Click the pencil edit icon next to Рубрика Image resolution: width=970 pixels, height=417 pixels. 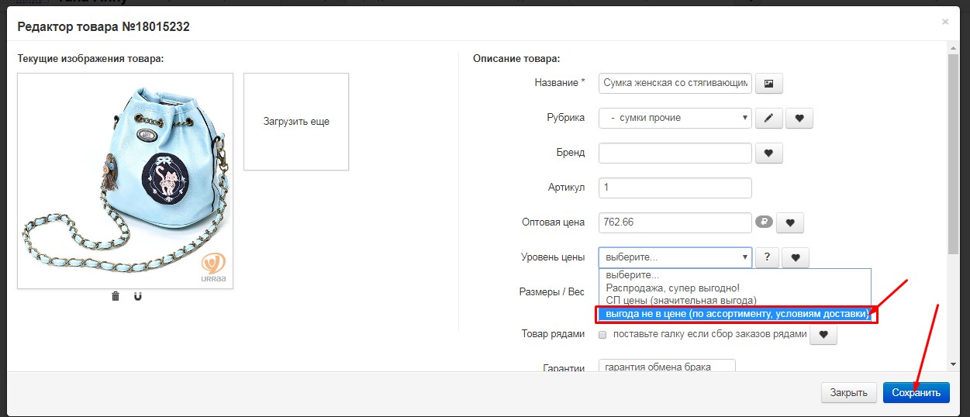tap(768, 118)
